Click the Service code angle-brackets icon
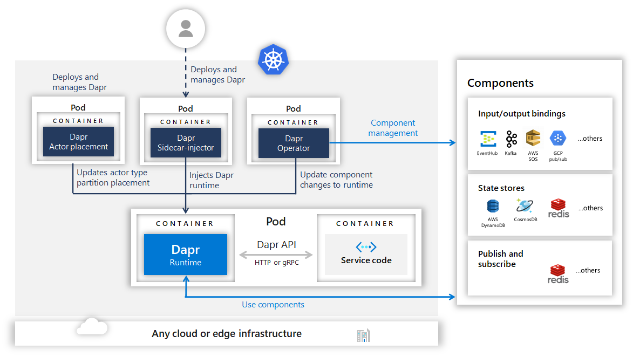The height and width of the screenshot is (357, 633). point(366,246)
